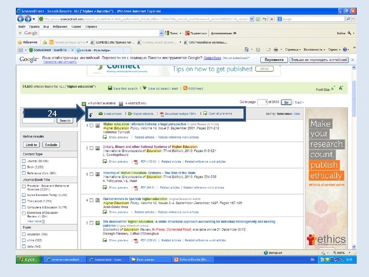Click the Save as search alert icon
Image resolution: width=369 pixels, height=277 pixels.
(145, 88)
